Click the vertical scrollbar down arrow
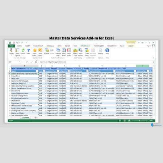Viewport: 163px width, 163px height. (154, 115)
